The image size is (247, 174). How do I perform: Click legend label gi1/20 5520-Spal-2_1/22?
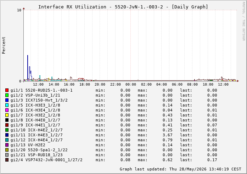(39, 150)
